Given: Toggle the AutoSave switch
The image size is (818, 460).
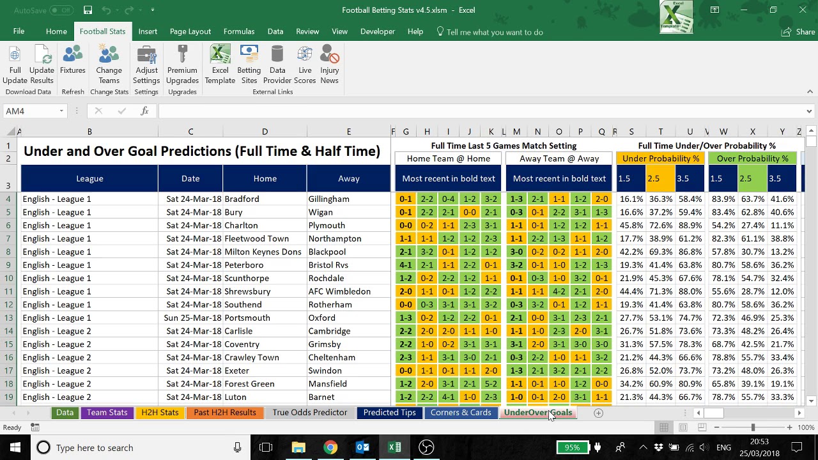Looking at the screenshot, I should [61, 10].
